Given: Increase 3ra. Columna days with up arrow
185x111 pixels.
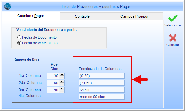Looking at the screenshot, I should pyautogui.click(x=62, y=89).
